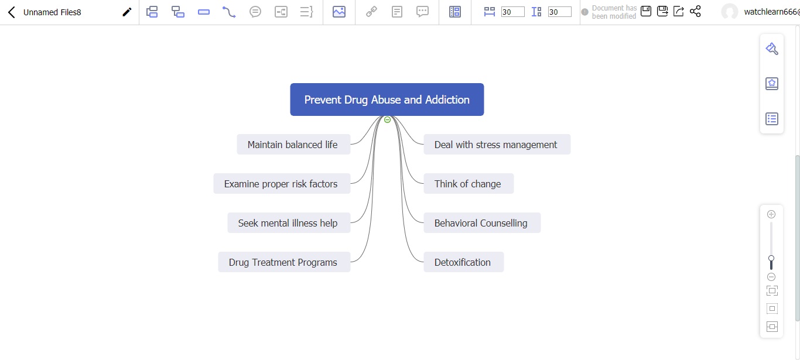Collapse the central topic's branches
This screenshot has width=800, height=360.
point(387,120)
